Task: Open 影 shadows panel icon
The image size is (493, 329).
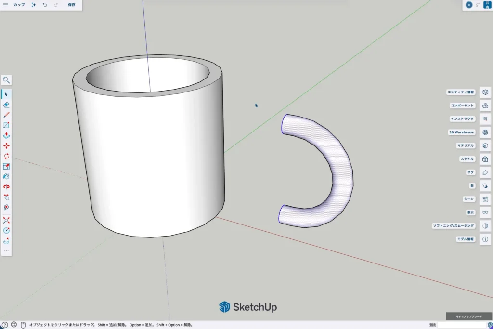Action: click(x=485, y=186)
